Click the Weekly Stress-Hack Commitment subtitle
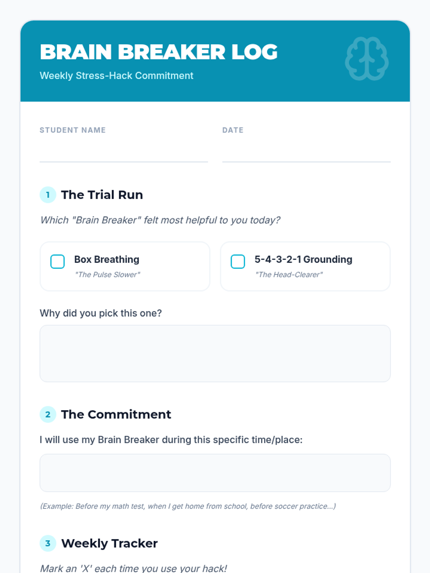Viewport: 430px width, 573px height. click(x=116, y=76)
